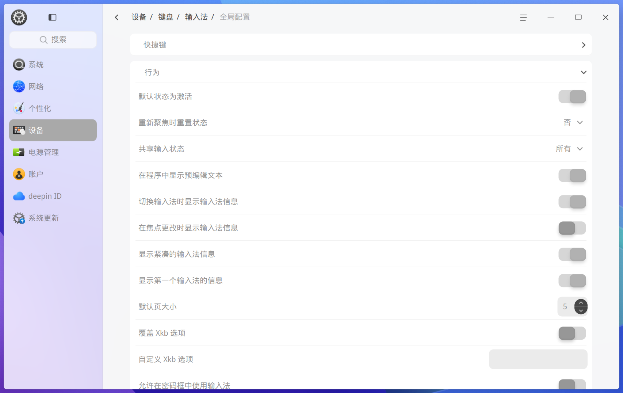Image resolution: width=623 pixels, height=393 pixels.
Task: Increase 默认页大小 with up arrow
Action: [x=581, y=303]
